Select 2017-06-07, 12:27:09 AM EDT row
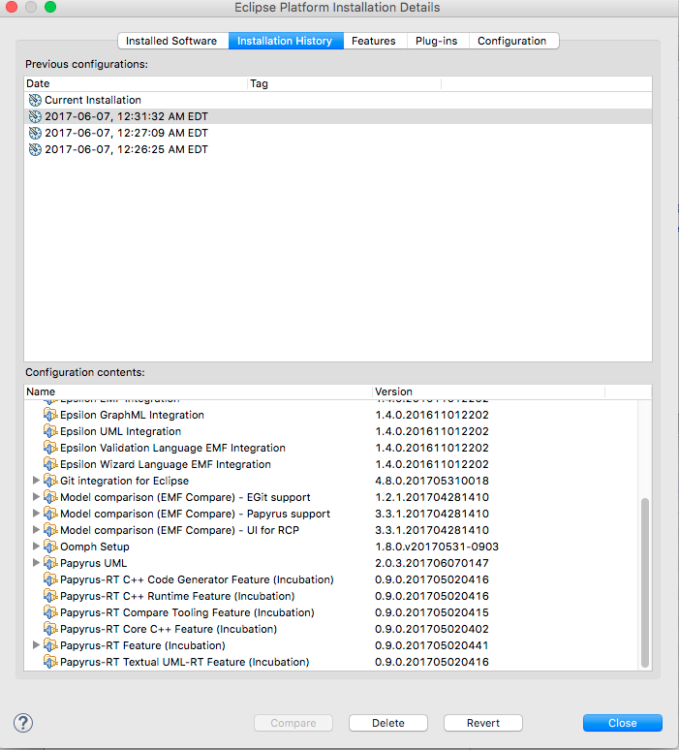The height and width of the screenshot is (750, 679). [338, 133]
